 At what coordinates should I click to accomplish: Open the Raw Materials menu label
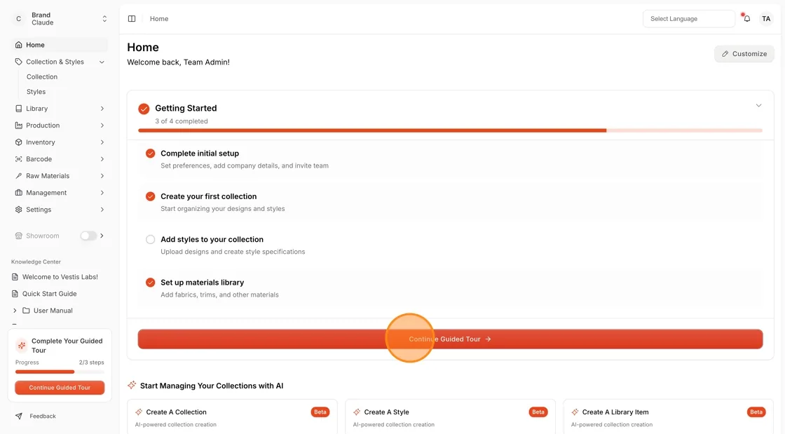48,176
